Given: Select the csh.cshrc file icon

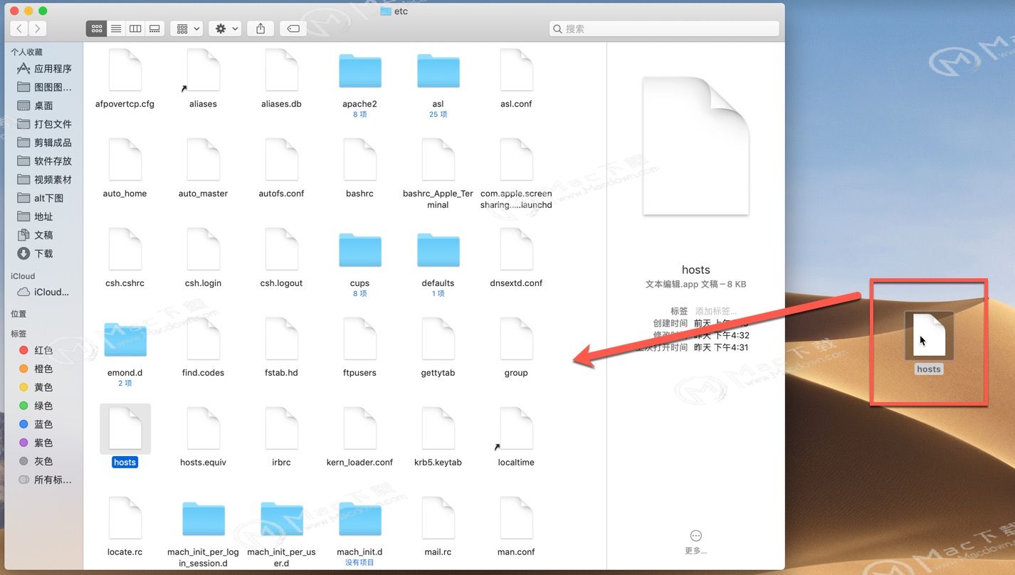Looking at the screenshot, I should 125,250.
